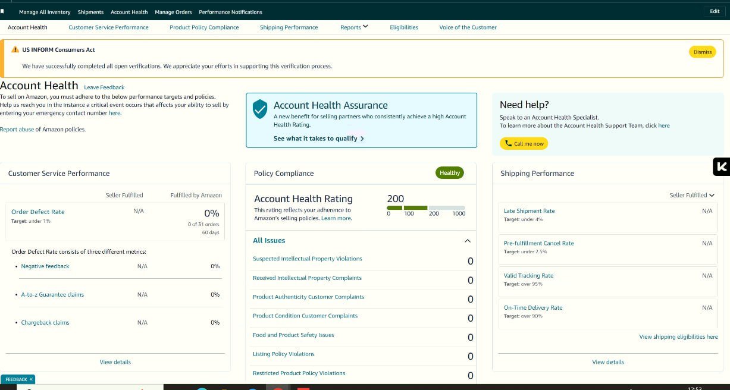Open Manage Orders menu item

click(x=173, y=12)
